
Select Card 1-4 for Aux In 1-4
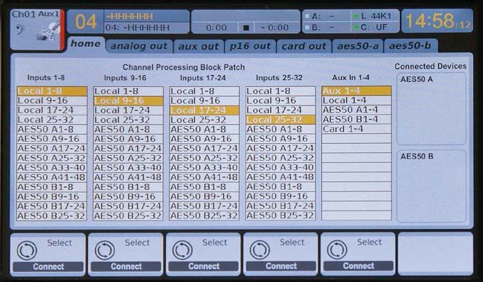click(356, 129)
